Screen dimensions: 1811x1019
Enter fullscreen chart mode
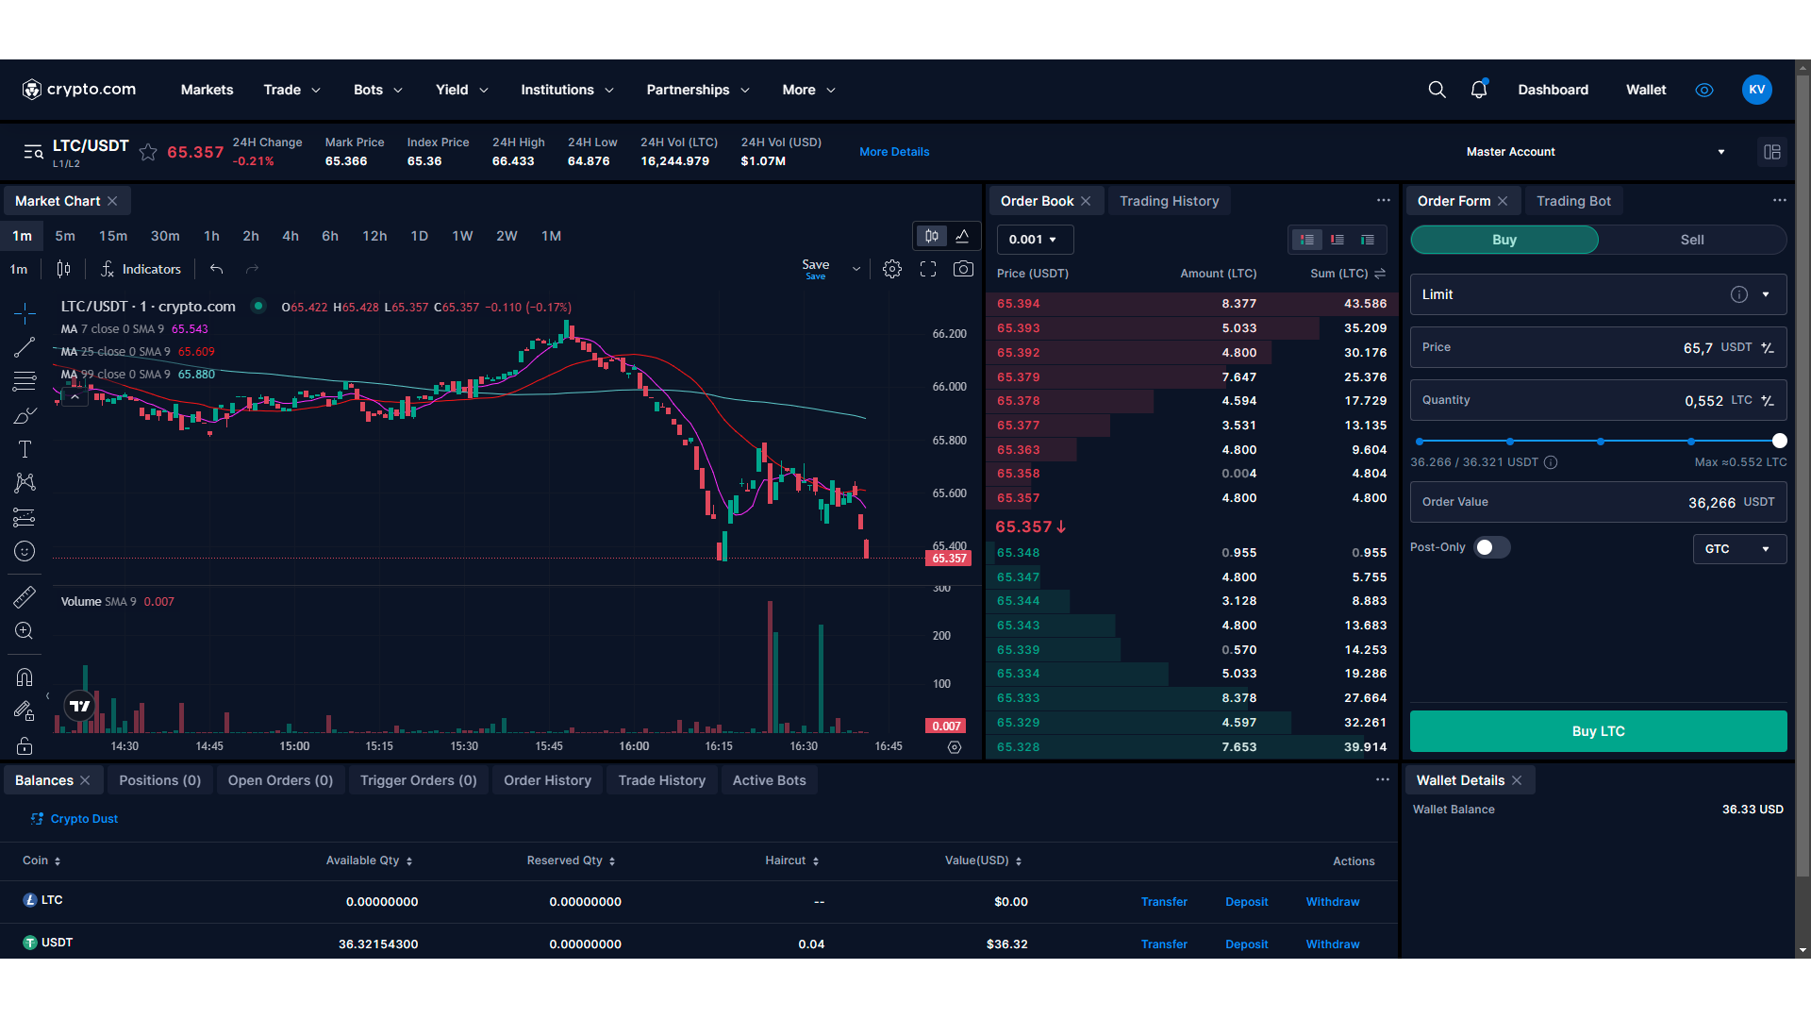tap(928, 269)
